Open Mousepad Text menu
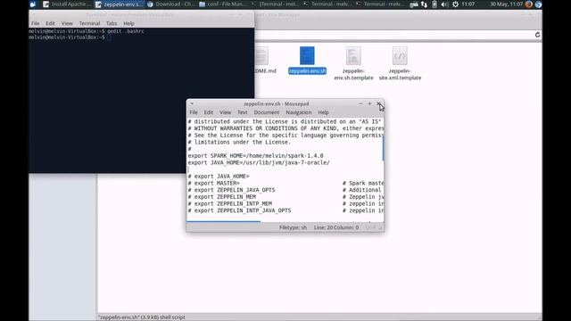The width and height of the screenshot is (571, 321). click(242, 112)
